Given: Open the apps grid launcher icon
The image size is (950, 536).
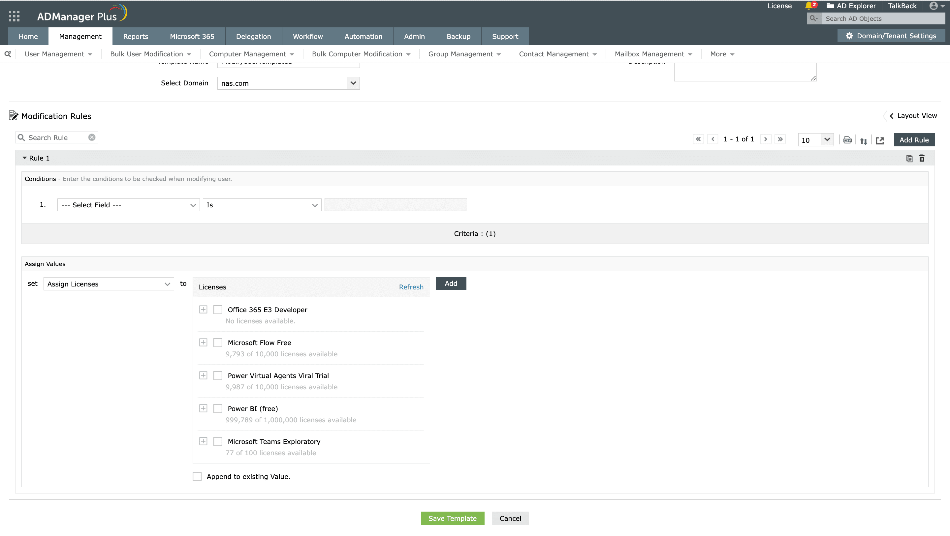Looking at the screenshot, I should click(x=14, y=16).
